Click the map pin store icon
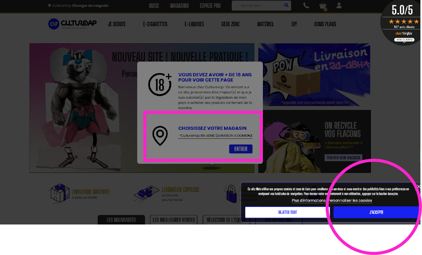Viewport: 422px width, 255px height. (160, 136)
